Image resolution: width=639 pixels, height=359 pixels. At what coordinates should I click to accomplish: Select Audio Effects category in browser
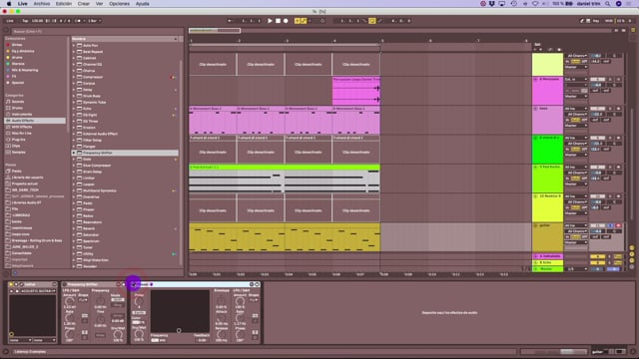35,121
